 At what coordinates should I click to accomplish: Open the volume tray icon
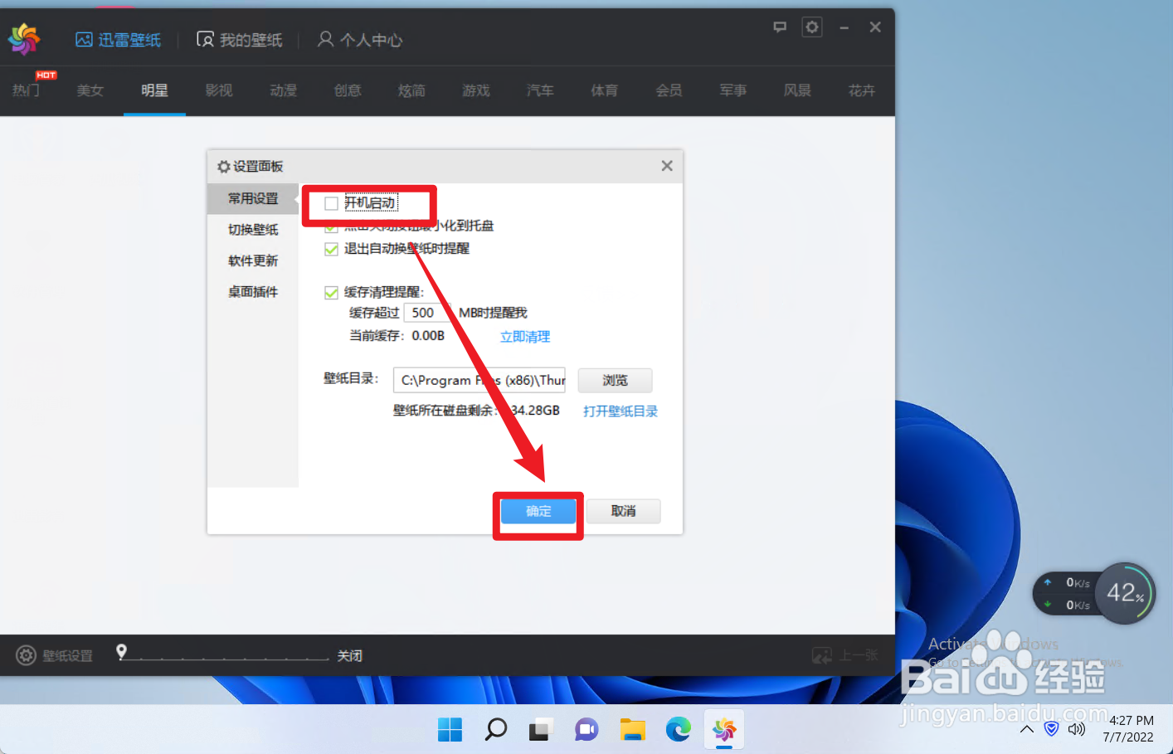tap(1077, 729)
